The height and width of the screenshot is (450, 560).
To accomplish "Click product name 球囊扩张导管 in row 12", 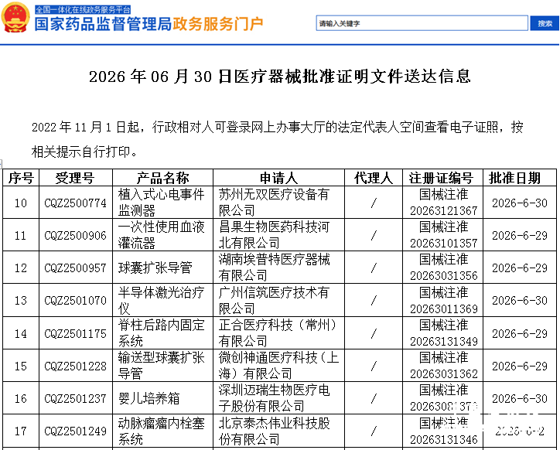I will click(x=155, y=268).
